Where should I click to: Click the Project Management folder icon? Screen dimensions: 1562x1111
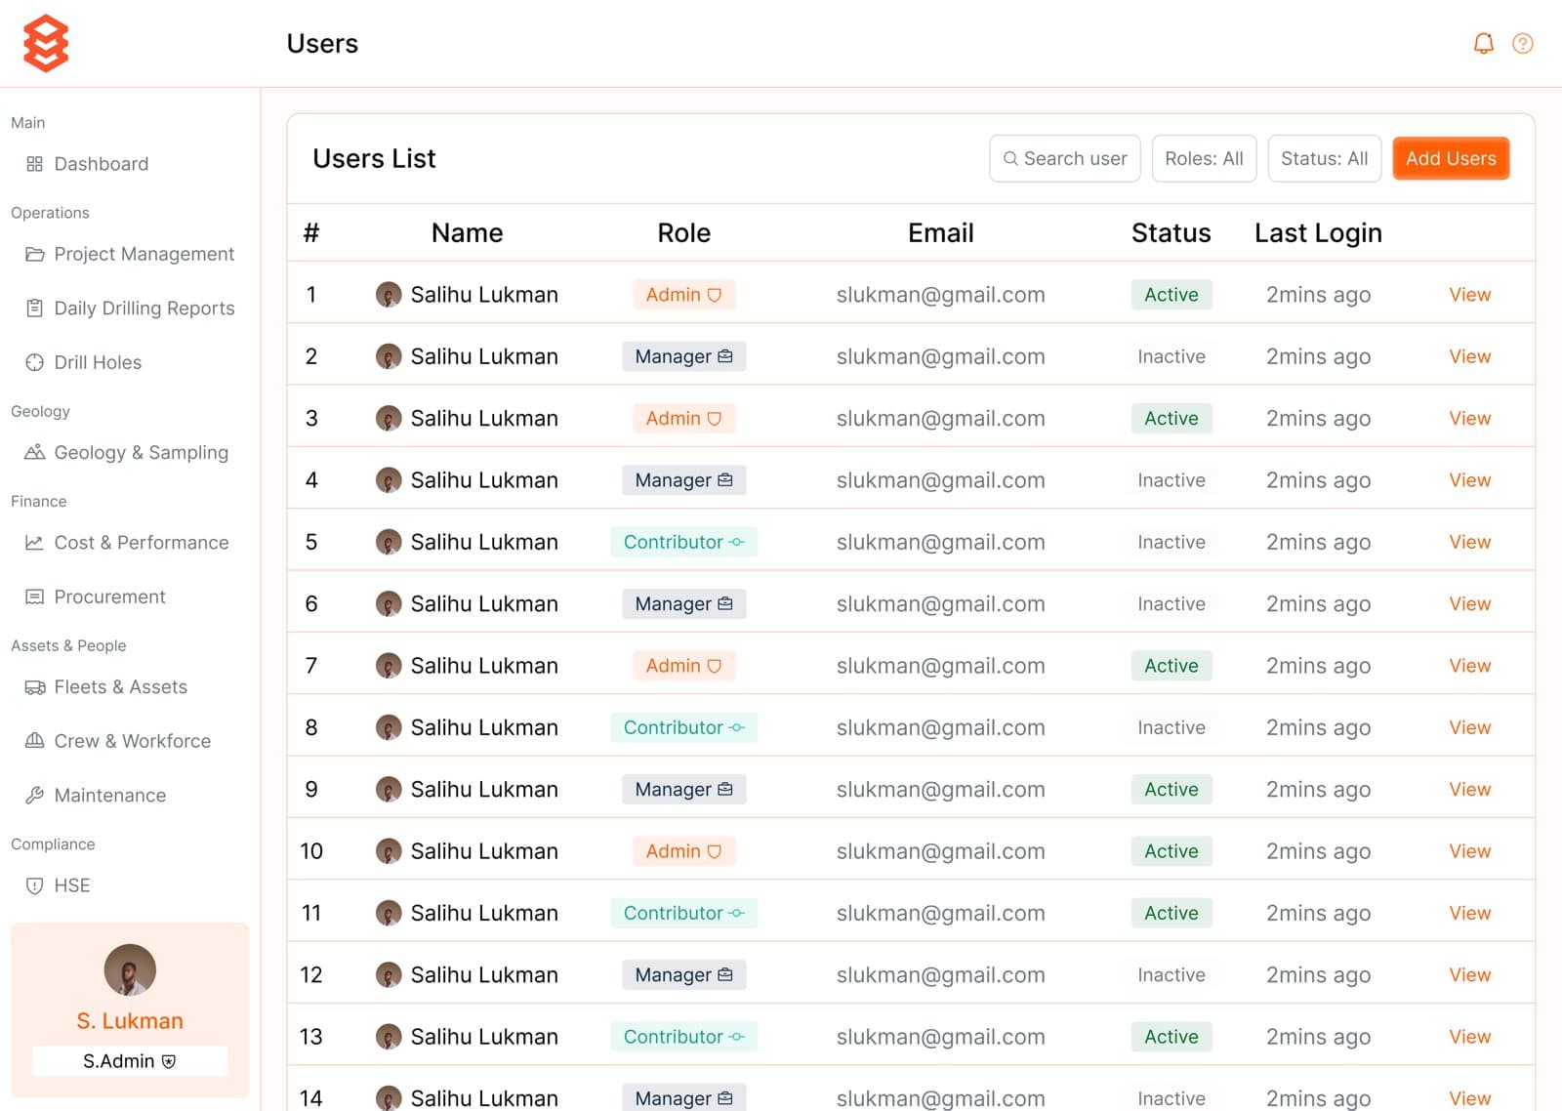(34, 254)
